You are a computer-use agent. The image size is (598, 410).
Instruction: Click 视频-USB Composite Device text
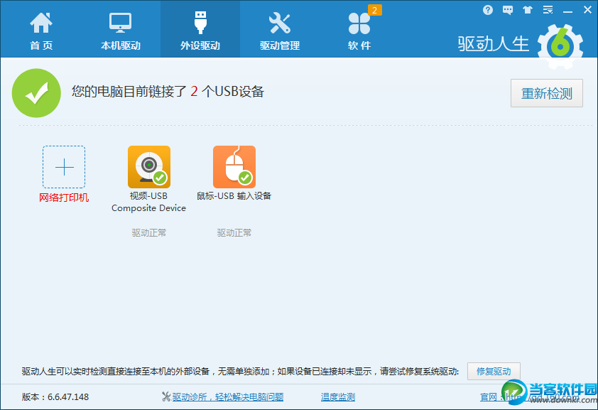point(148,202)
